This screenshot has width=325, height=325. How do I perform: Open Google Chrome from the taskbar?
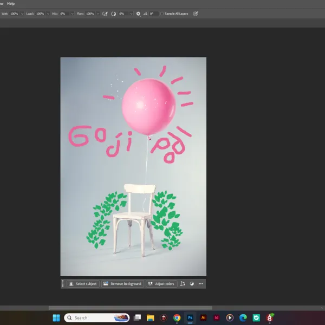177,318
